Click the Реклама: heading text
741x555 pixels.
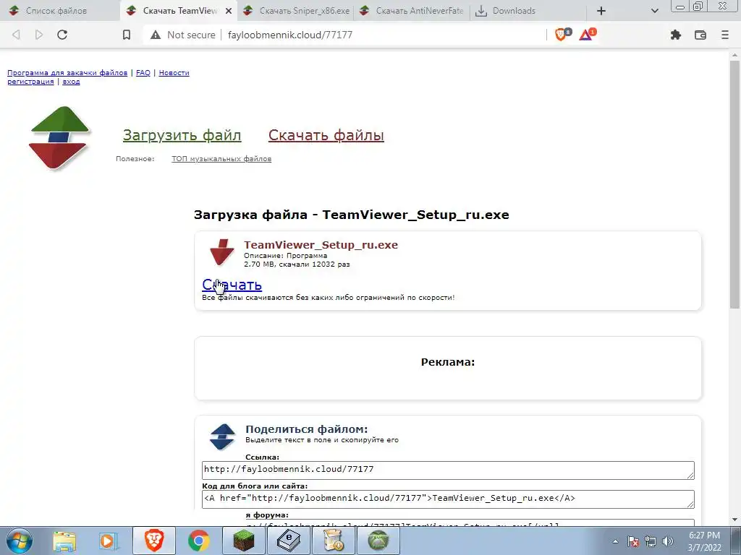click(x=448, y=362)
